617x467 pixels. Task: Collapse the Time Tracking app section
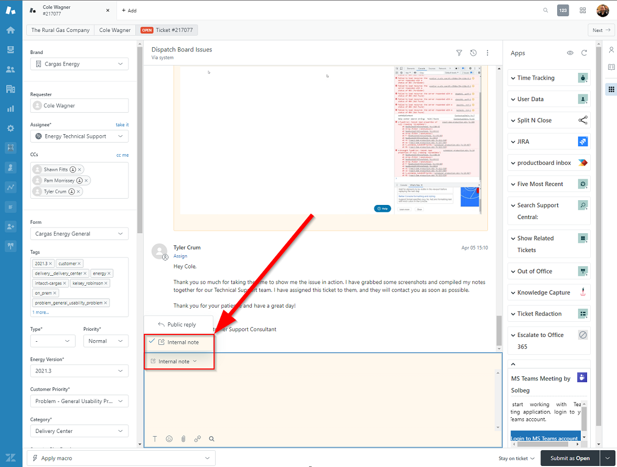513,78
